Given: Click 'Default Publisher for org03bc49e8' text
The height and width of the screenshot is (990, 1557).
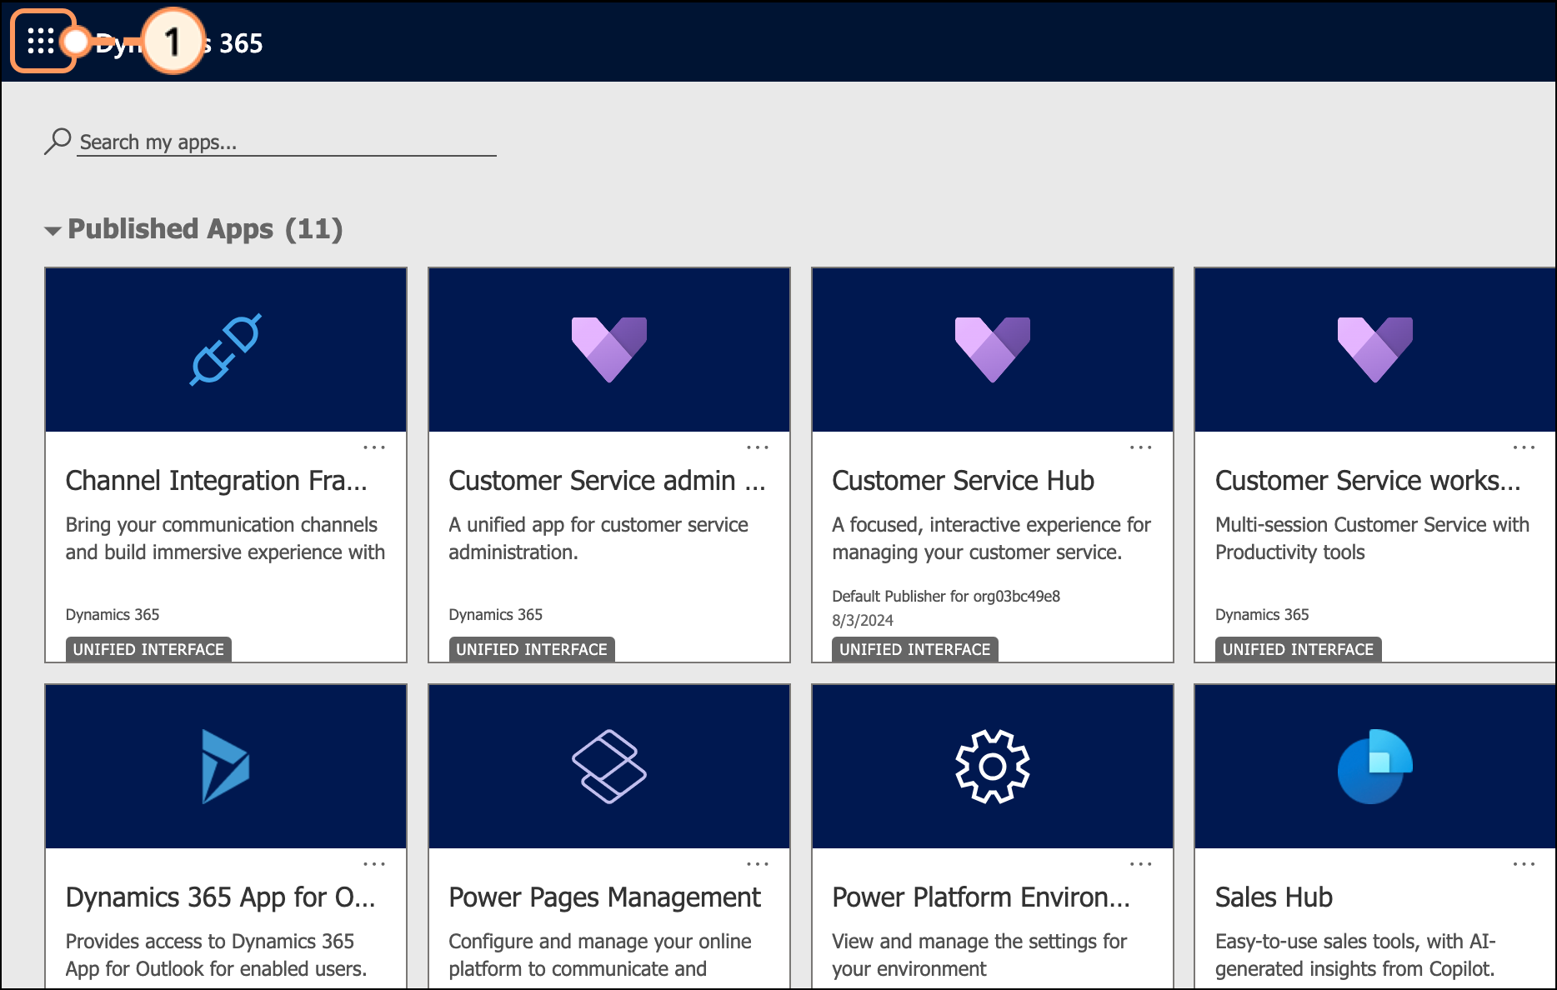Looking at the screenshot, I should tap(946, 597).
